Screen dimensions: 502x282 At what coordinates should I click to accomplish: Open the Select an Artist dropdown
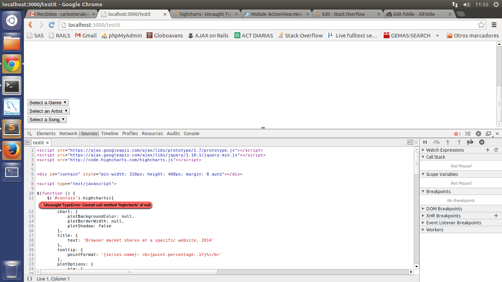(x=49, y=111)
